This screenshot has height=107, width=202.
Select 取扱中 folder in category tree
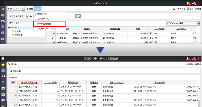pyautogui.click(x=16, y=31)
